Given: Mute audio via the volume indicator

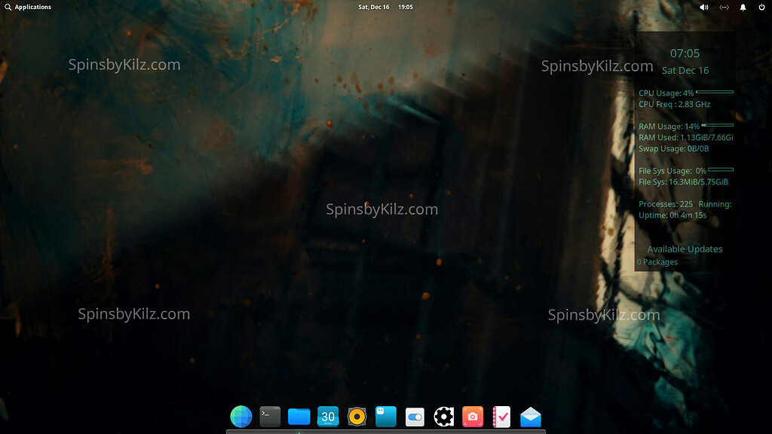Looking at the screenshot, I should click(704, 7).
